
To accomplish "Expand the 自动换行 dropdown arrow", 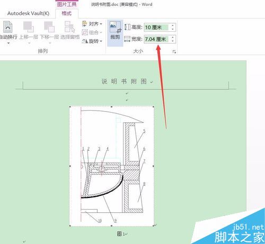I will pyautogui.click(x=8, y=43).
